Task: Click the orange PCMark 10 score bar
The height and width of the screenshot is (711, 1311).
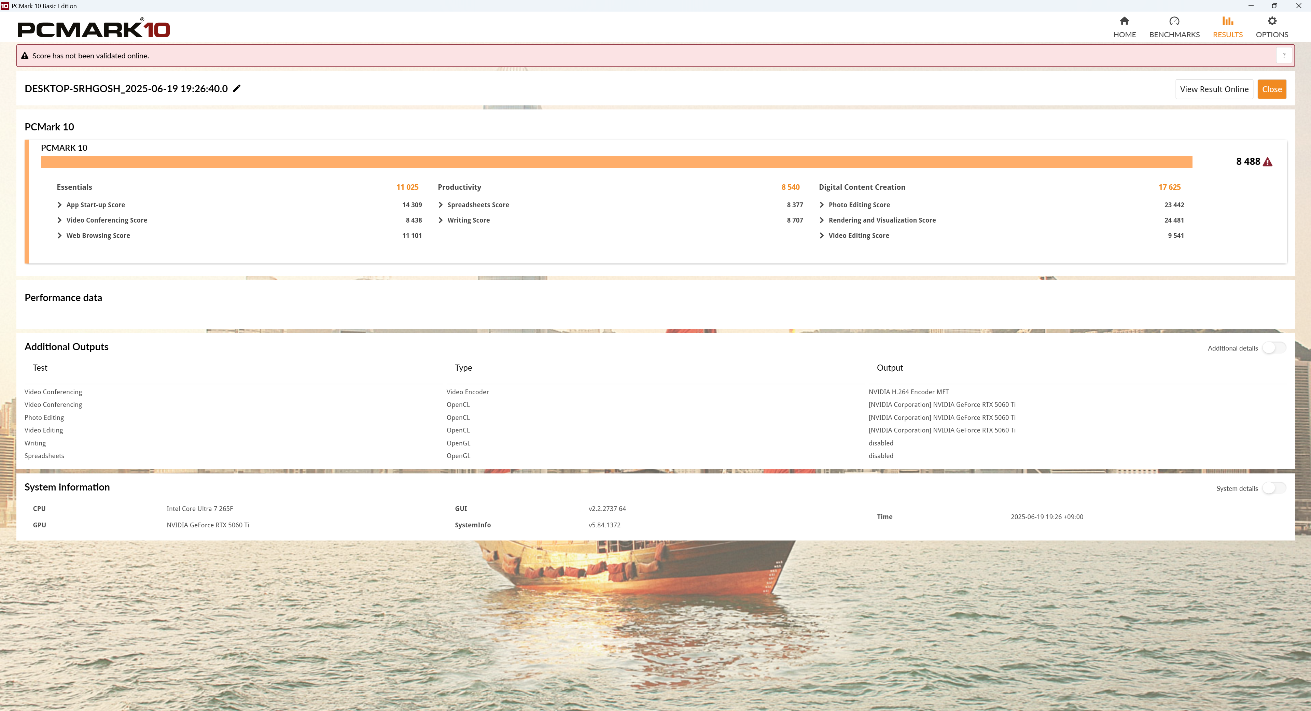Action: (x=616, y=162)
